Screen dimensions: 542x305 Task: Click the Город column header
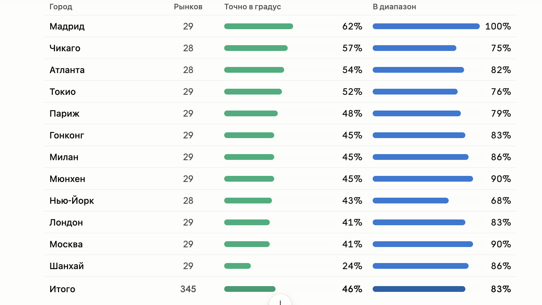[61, 7]
